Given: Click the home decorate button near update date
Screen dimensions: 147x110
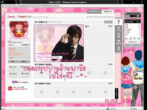Looking at the screenshot, I should (x=108, y=22).
